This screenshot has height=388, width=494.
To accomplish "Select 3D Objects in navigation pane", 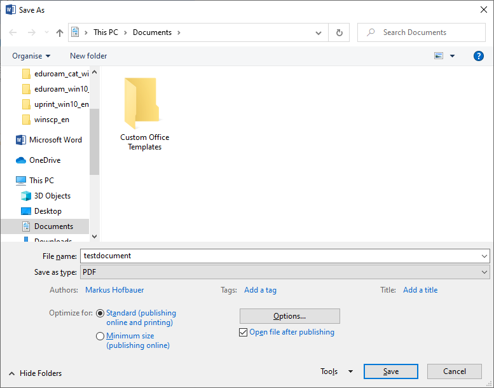I will [52, 196].
